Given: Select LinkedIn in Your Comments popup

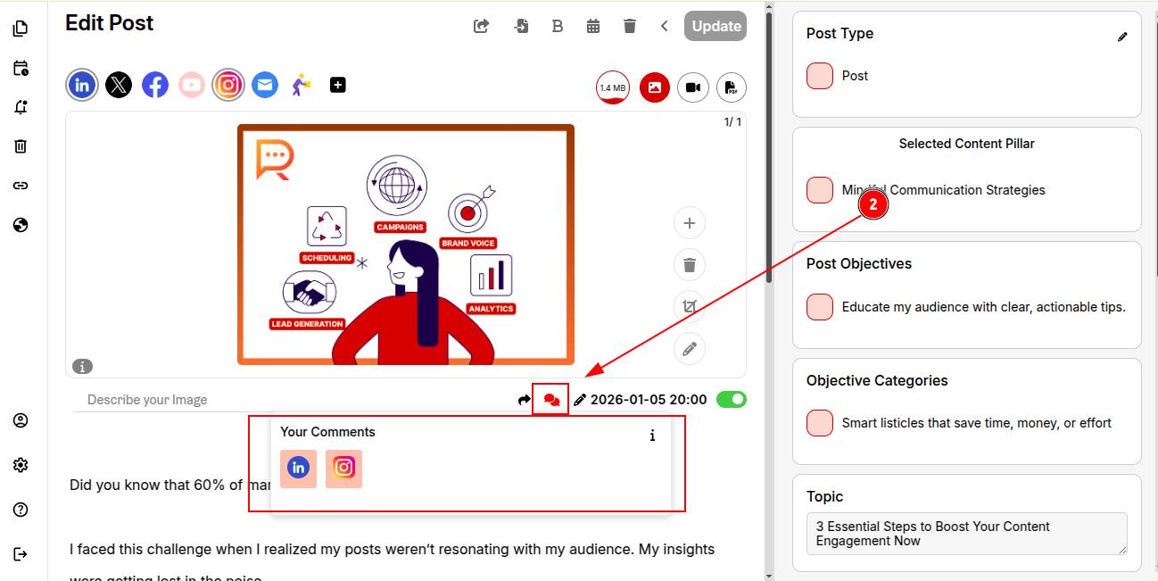Looking at the screenshot, I should 298,468.
